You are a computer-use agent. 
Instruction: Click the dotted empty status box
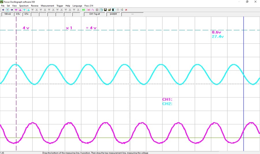click(133, 14)
